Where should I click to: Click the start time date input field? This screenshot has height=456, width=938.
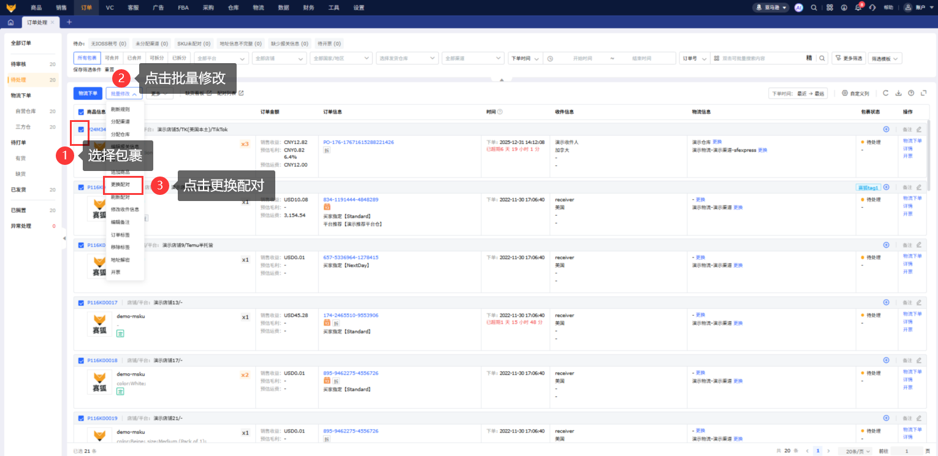click(582, 58)
